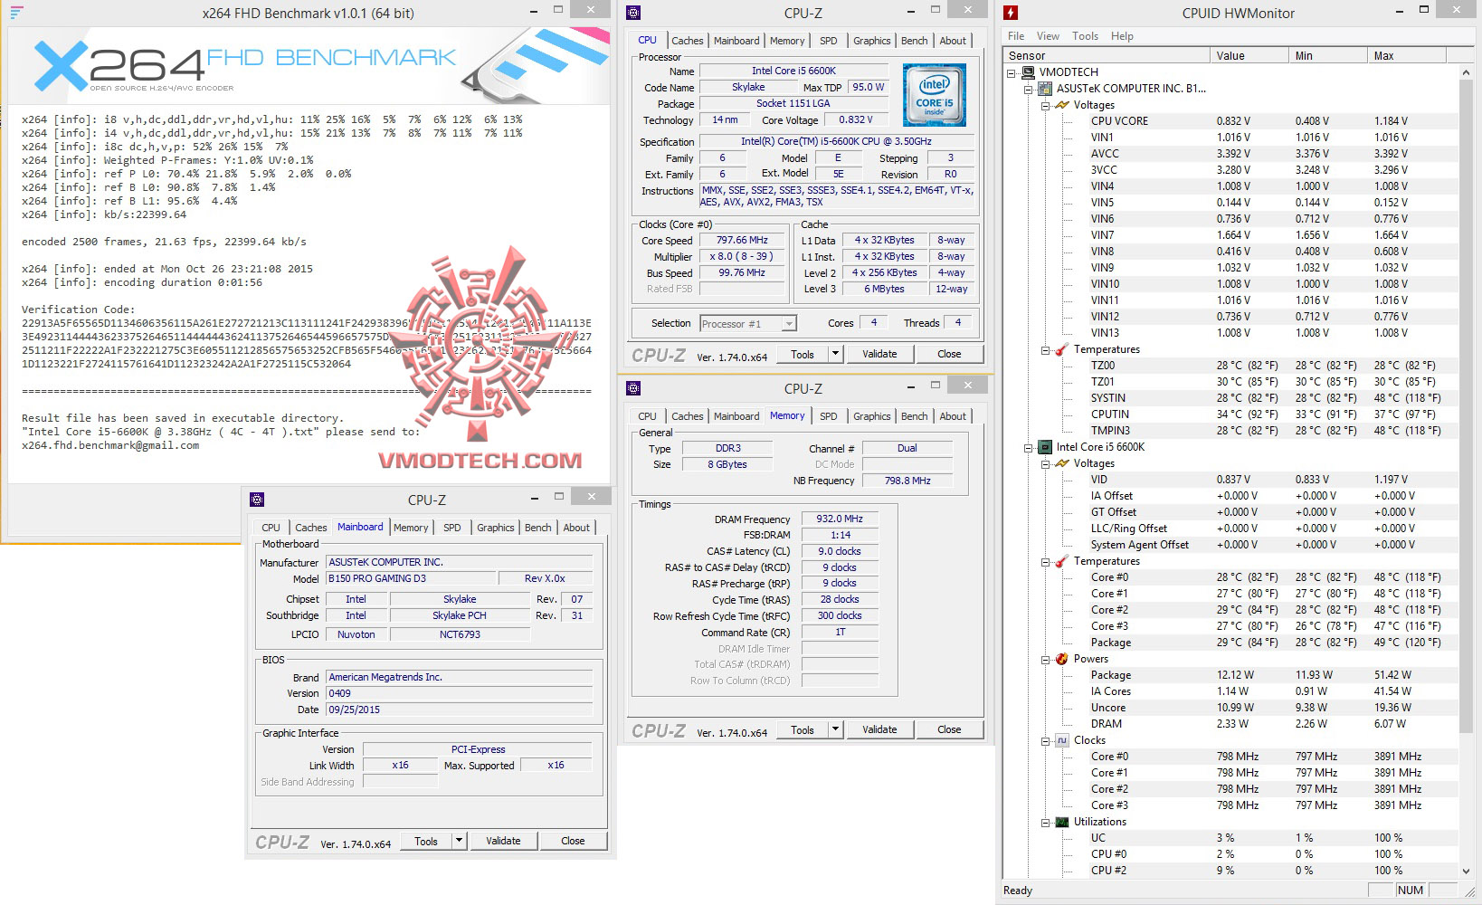Collapse the Powers group in HWMonitor
The image size is (1482, 905).
1045,660
